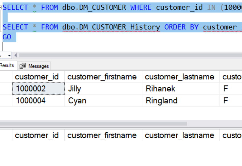Select customer_lastname header in second grid
The width and height of the screenshot is (242, 166).
(x=180, y=135)
